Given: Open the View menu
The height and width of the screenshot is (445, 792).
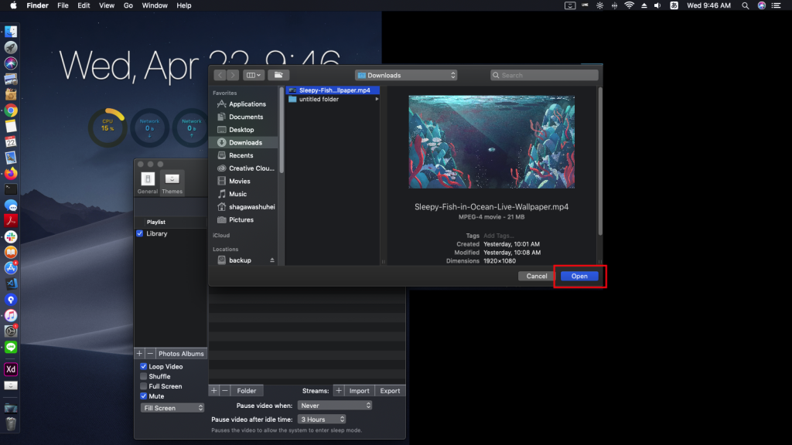Looking at the screenshot, I should click(107, 5).
